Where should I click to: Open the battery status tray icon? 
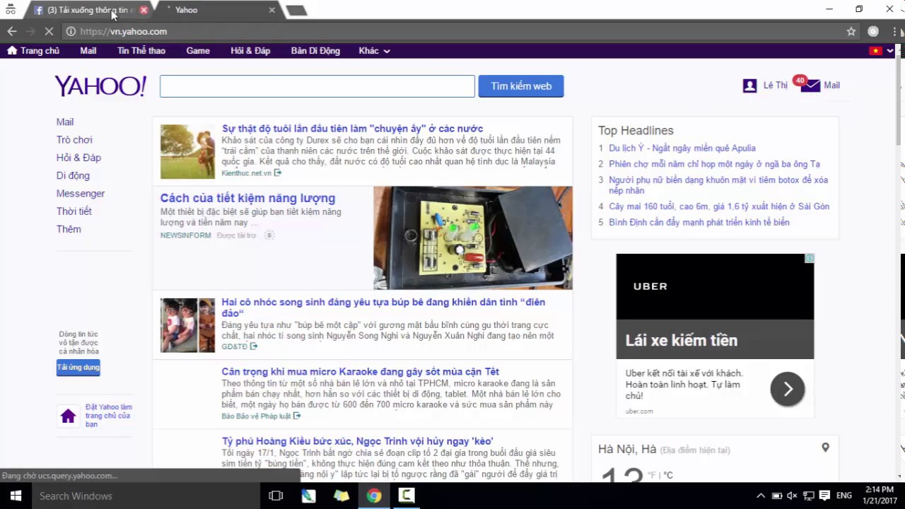point(776,496)
